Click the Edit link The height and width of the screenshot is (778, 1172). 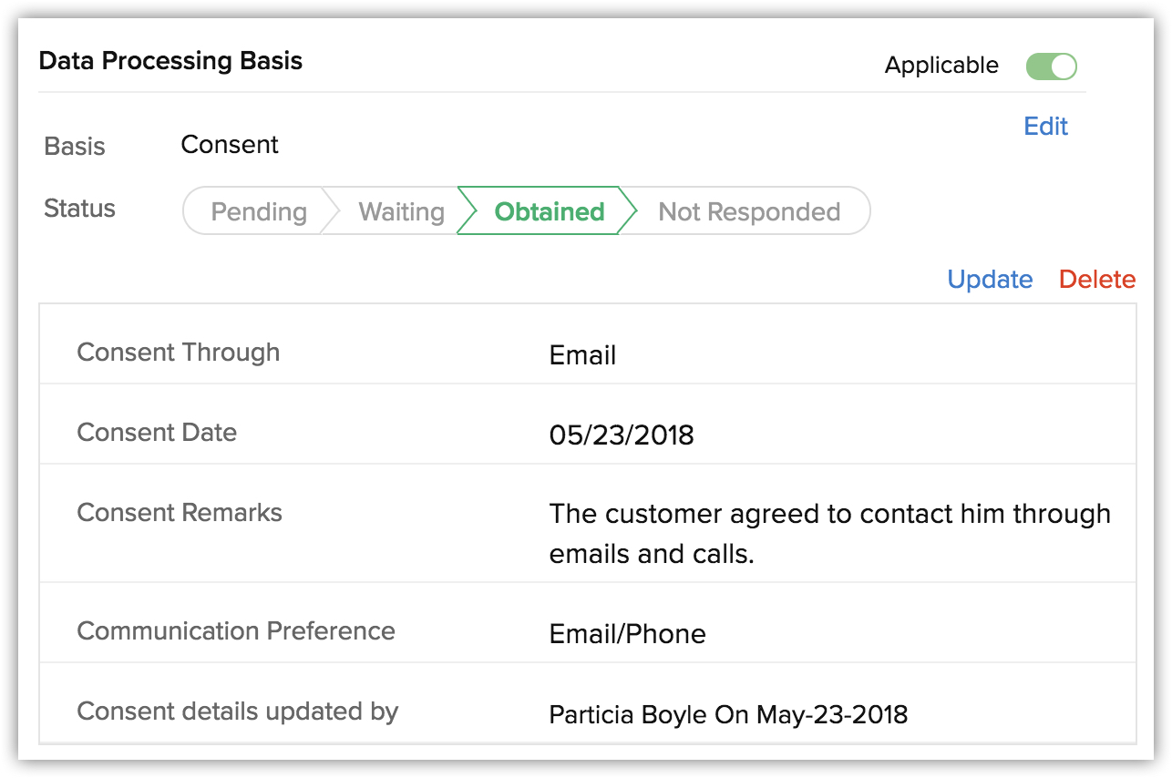[1045, 127]
